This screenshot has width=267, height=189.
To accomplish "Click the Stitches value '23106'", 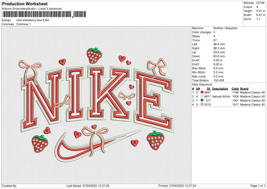I will (260, 3).
